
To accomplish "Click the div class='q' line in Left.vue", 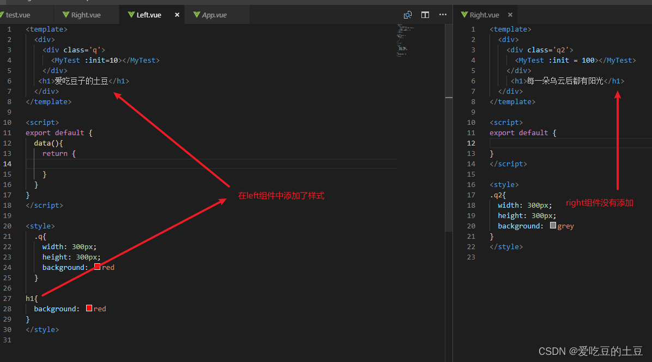I will (74, 50).
